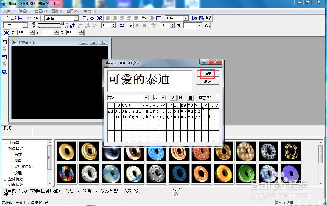Select 画廊 in the tree
The width and height of the screenshot is (327, 206).
[18, 155]
